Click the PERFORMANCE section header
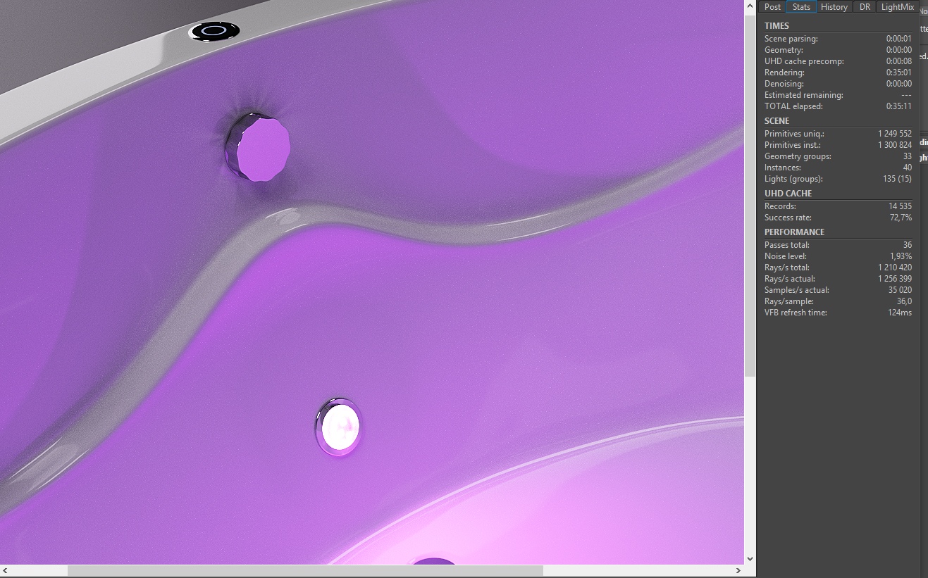The height and width of the screenshot is (578, 928). point(794,232)
